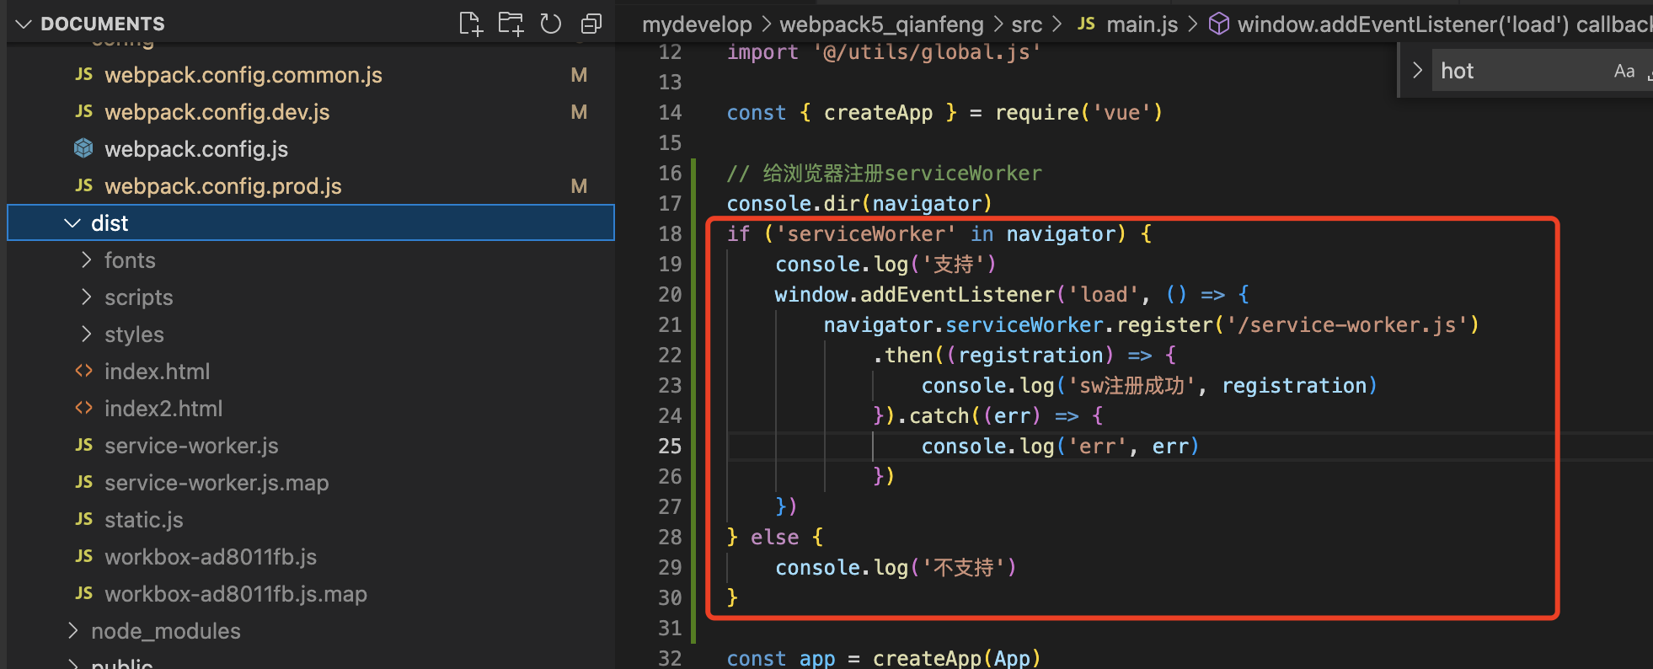Toggle replace mode in find widget

(1417, 71)
